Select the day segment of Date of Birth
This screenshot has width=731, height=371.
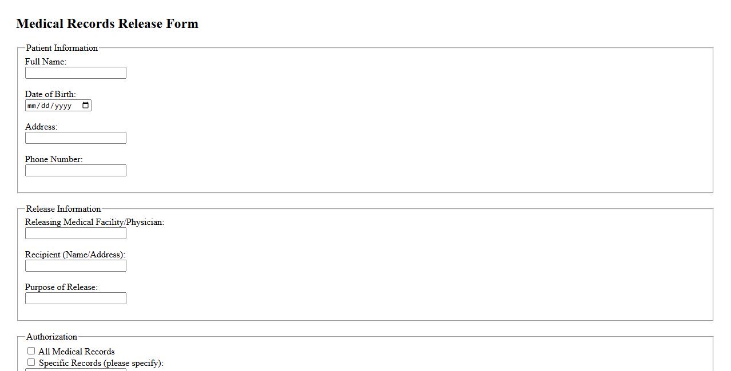pyautogui.click(x=46, y=106)
